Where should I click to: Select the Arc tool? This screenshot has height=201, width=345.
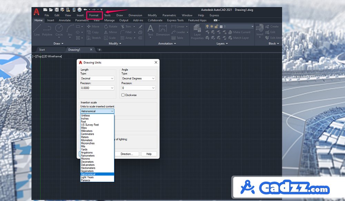[70, 30]
